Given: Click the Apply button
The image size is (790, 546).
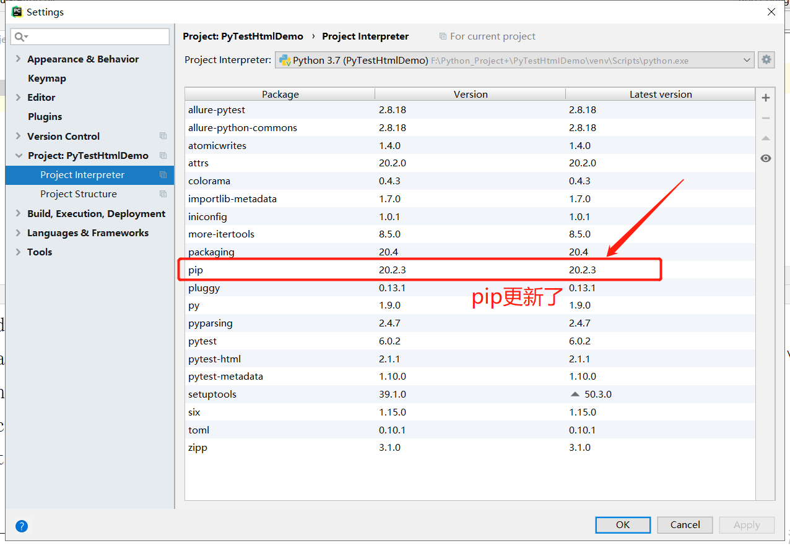Looking at the screenshot, I should click(x=747, y=525).
